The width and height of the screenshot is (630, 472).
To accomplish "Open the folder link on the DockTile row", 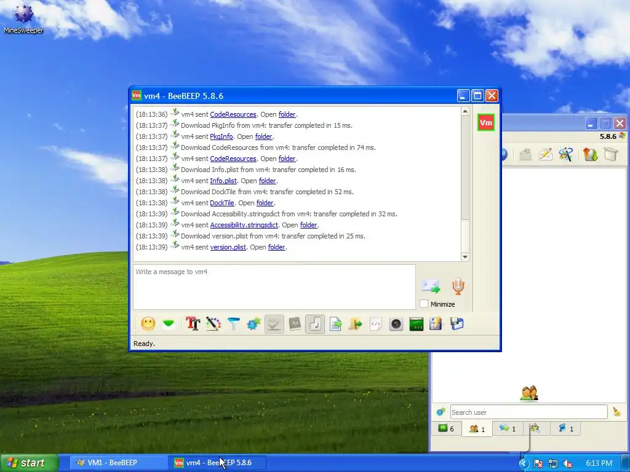I will (265, 203).
